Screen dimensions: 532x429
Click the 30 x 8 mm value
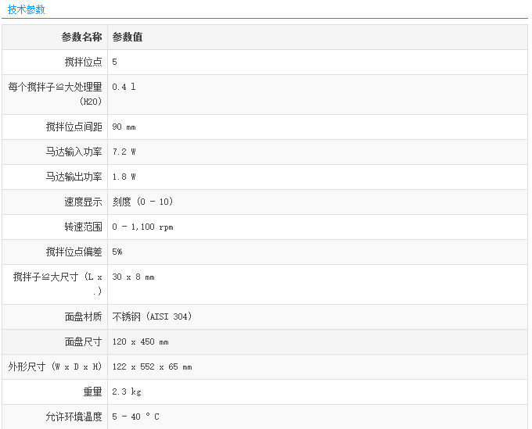pos(133,277)
